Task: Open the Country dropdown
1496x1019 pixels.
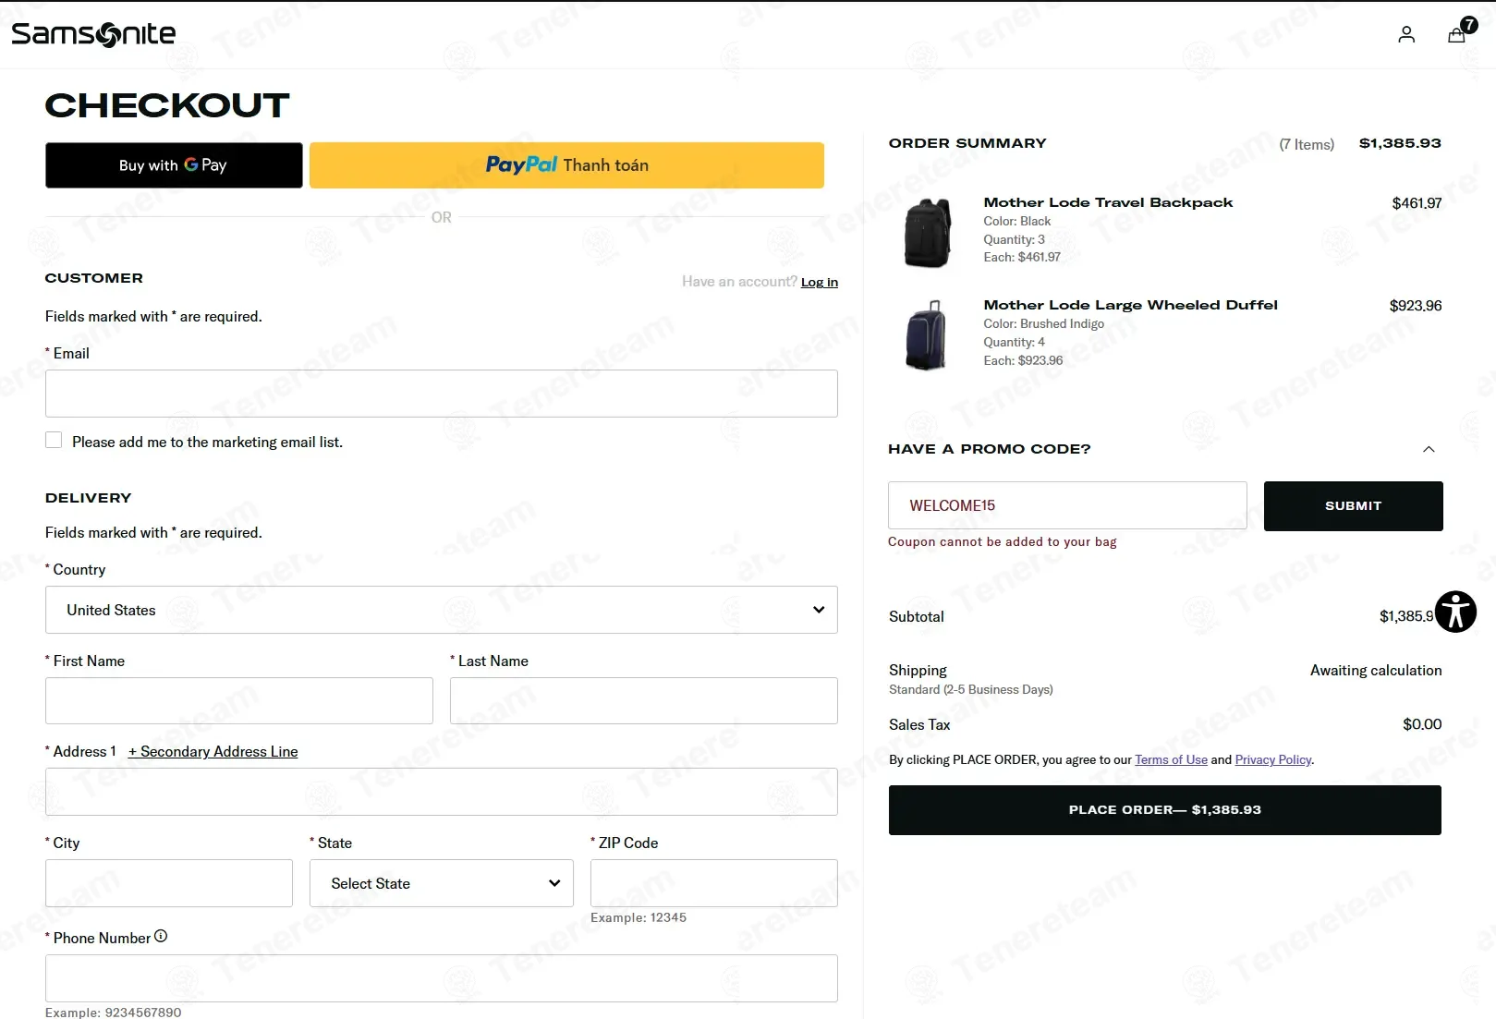Action: pos(442,610)
